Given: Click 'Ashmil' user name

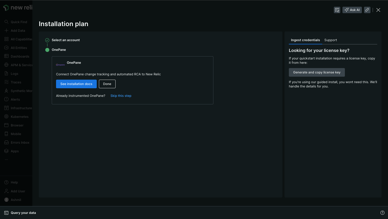Looking at the screenshot, I should (x=16, y=200).
